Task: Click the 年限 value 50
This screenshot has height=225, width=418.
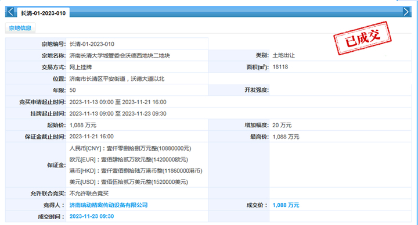Action: [x=73, y=90]
